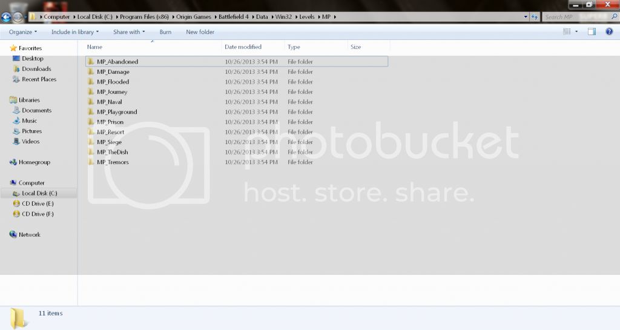Expand the Organize dropdown menu
Viewport: 620px width, 330px height.
[x=23, y=32]
